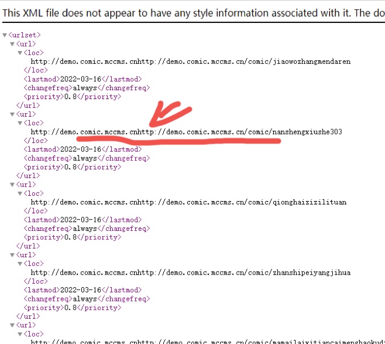Image resolution: width=385 pixels, height=344 pixels.
Task: Collapse url element containing nanshengxiushe303
Action: coord(13,114)
